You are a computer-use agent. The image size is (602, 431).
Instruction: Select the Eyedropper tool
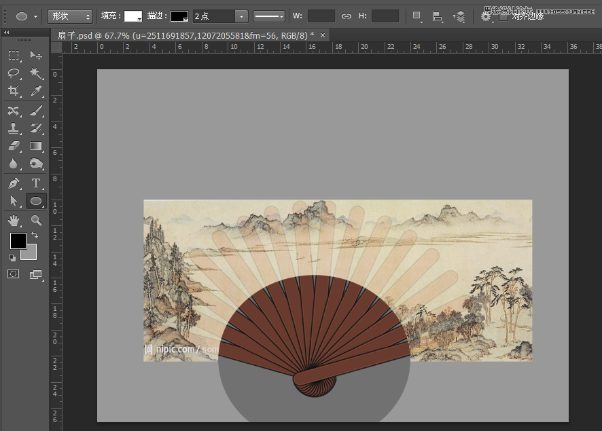[x=36, y=92]
